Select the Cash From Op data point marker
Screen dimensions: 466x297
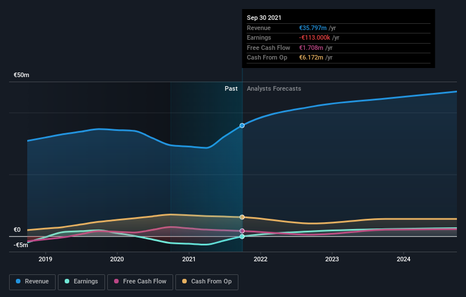pos(242,217)
